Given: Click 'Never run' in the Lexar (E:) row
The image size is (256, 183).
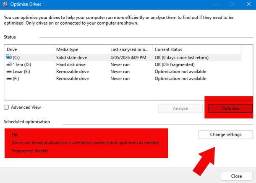Looking at the screenshot, I should pos(120,72).
